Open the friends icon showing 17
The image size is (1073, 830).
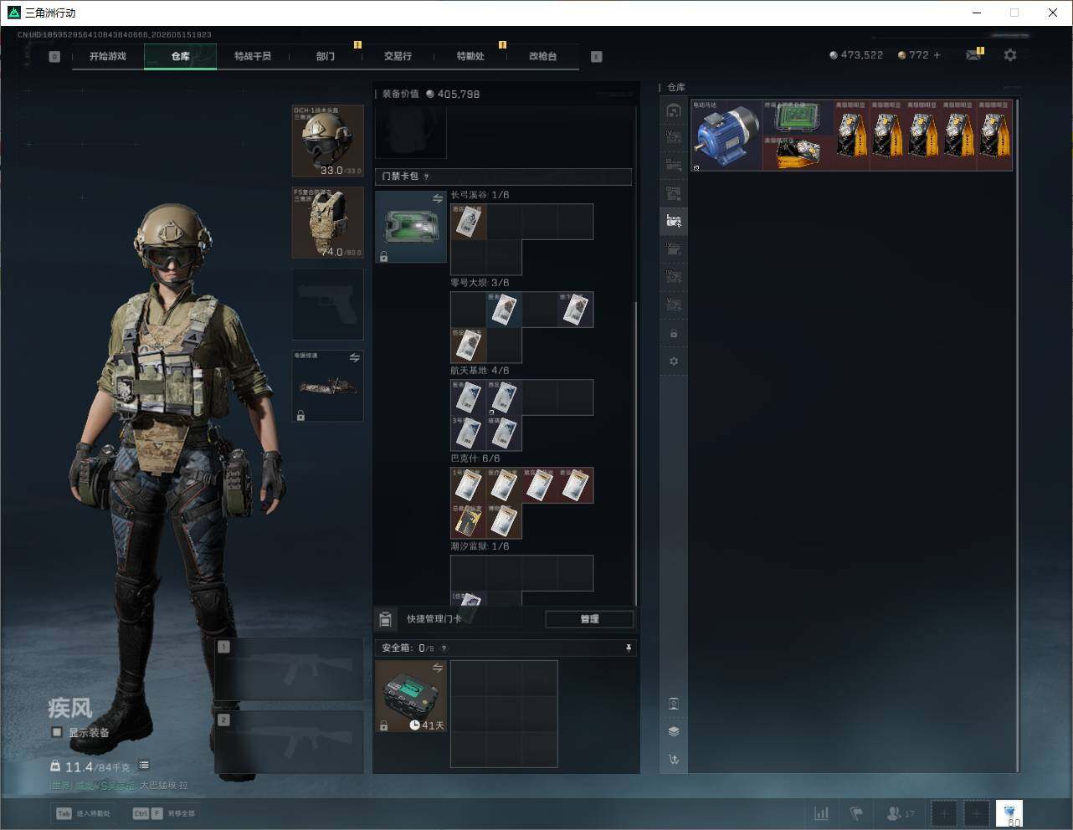pyautogui.click(x=900, y=813)
